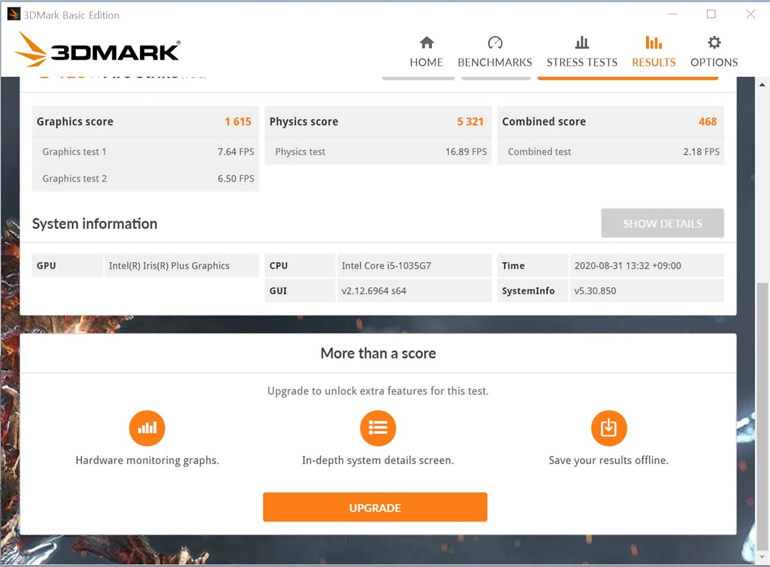
Task: Click Hardware monitoring graphs label
Action: click(x=147, y=460)
